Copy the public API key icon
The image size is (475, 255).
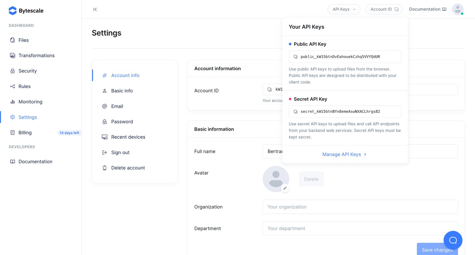coord(296,57)
